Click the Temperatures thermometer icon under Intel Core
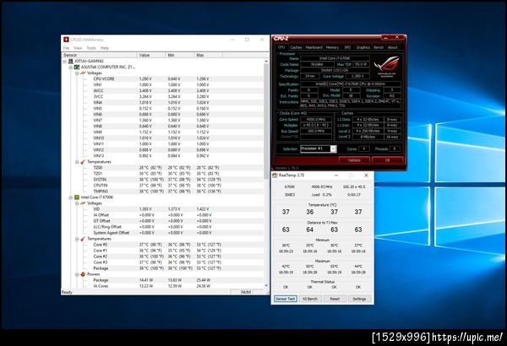The image size is (507, 346). coord(83,239)
